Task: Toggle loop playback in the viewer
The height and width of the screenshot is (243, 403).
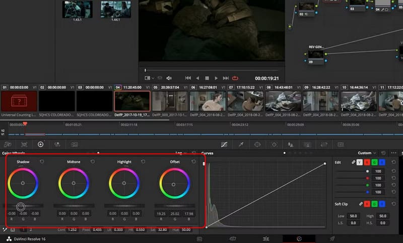Action: click(235, 78)
